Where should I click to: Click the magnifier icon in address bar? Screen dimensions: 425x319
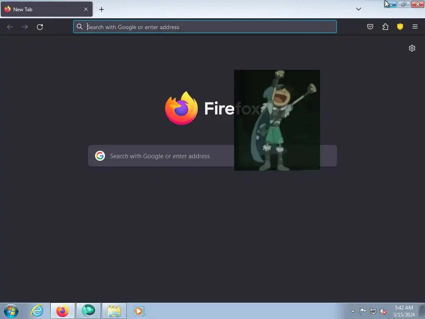[79, 27]
